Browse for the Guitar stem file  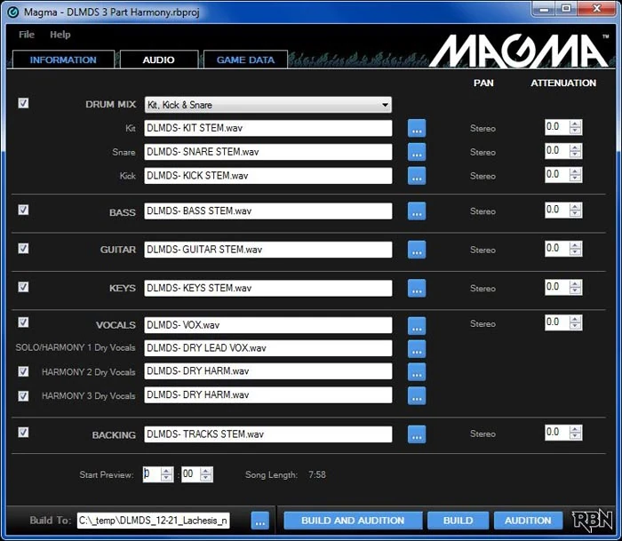point(417,250)
